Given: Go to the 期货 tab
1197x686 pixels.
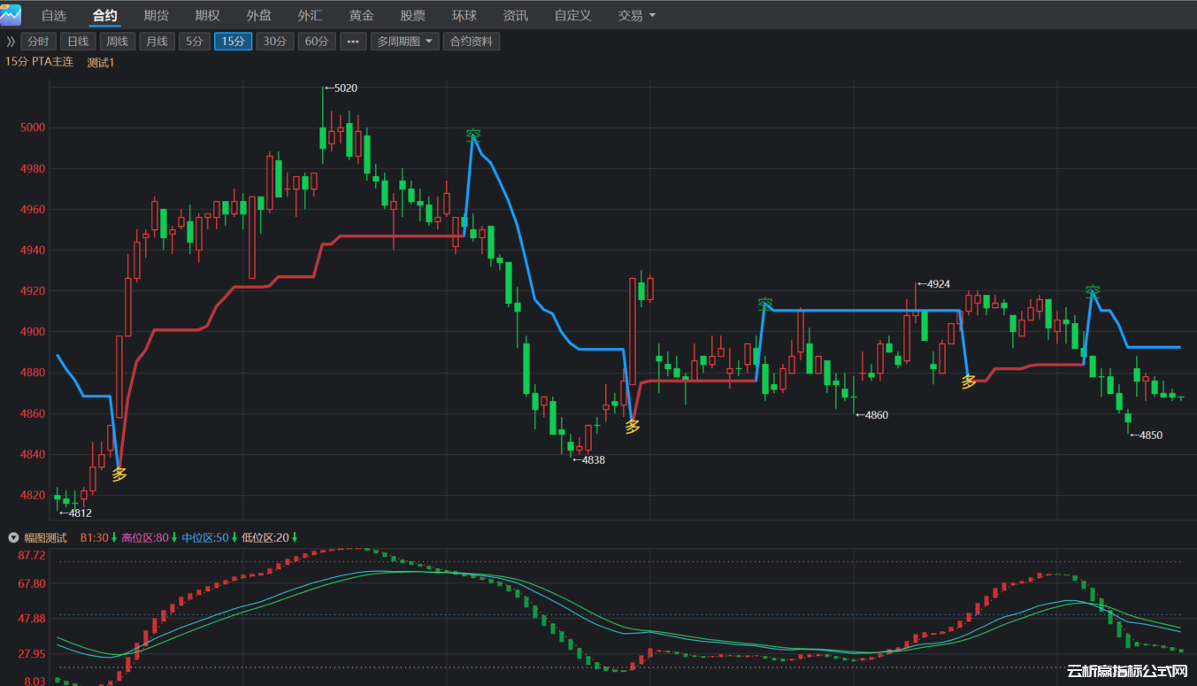Looking at the screenshot, I should (157, 16).
